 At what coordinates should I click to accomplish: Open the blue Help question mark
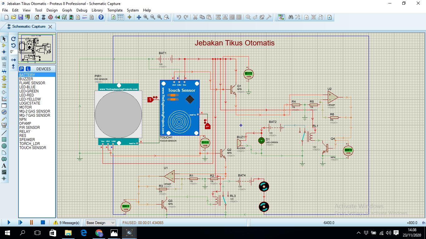(x=101, y=17)
